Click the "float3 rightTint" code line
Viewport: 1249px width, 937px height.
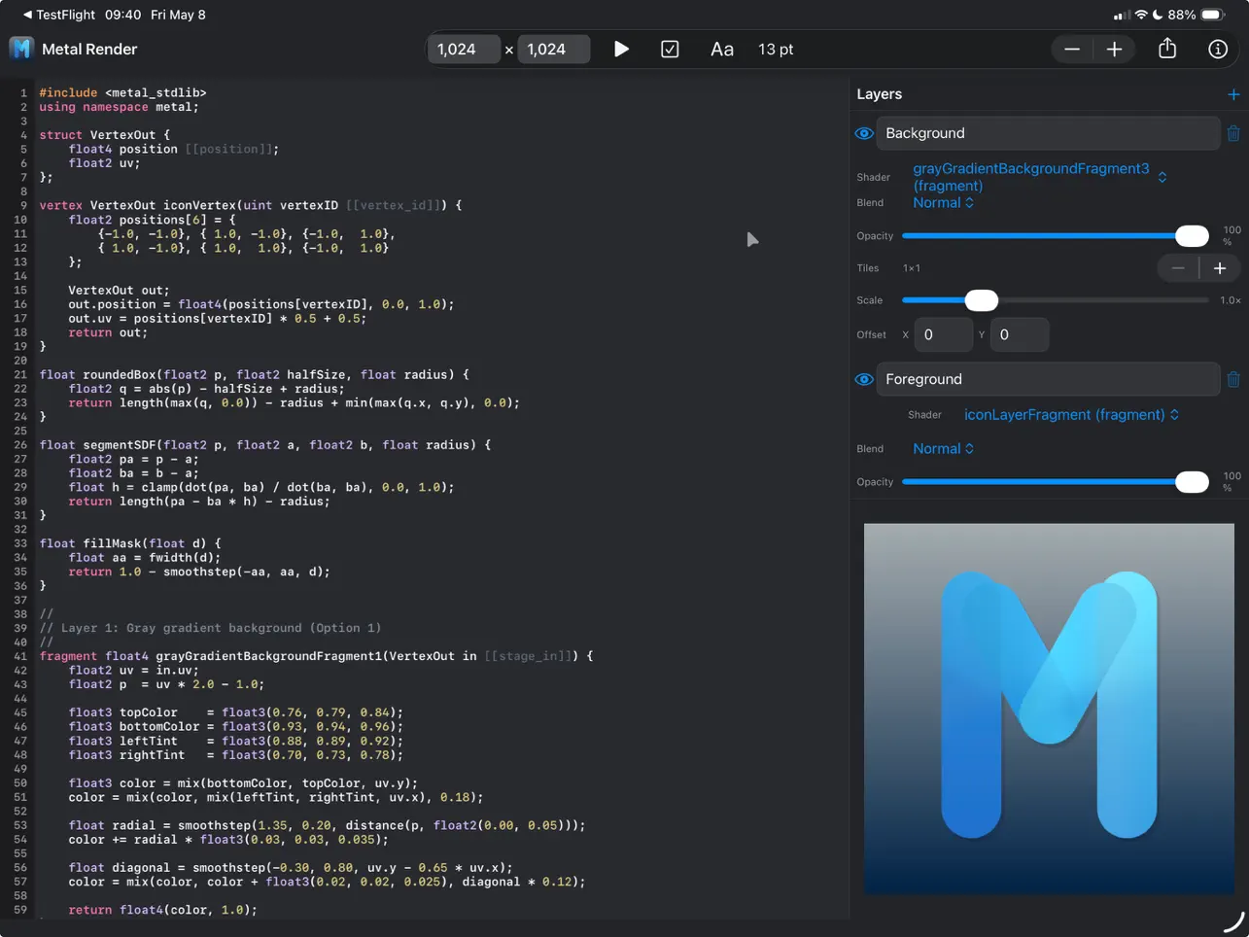pos(235,754)
